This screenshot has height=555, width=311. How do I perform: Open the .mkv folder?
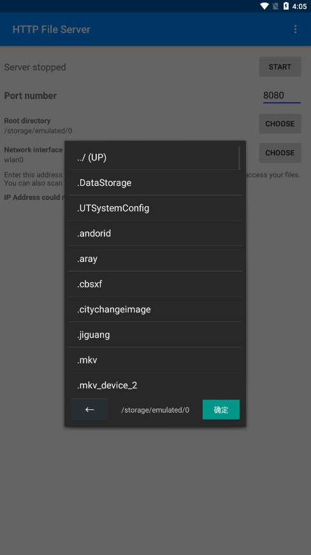(155, 360)
